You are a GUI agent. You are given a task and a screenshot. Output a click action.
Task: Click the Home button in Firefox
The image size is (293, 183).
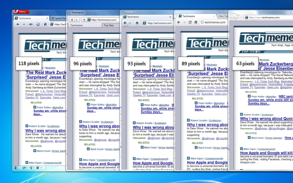point(137,23)
